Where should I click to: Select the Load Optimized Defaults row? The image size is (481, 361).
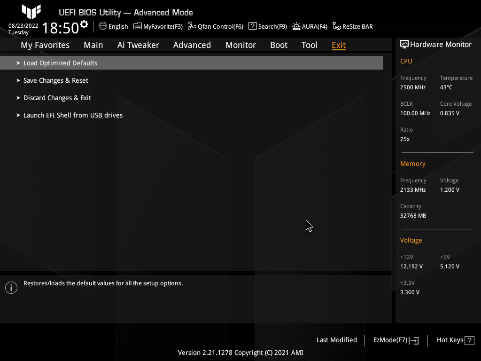(x=60, y=63)
